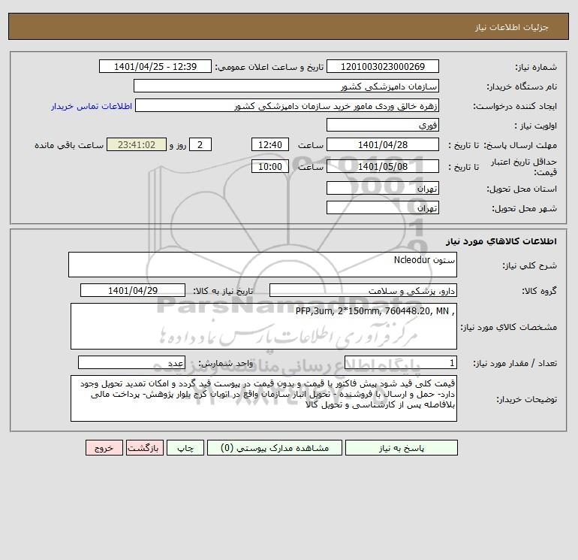Click the response deadline date 1401/04/28
The image size is (578, 560).
click(x=383, y=145)
